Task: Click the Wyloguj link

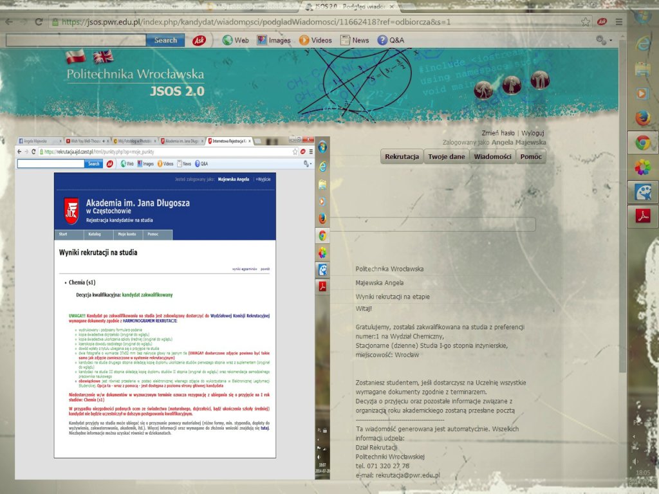Action: point(532,133)
